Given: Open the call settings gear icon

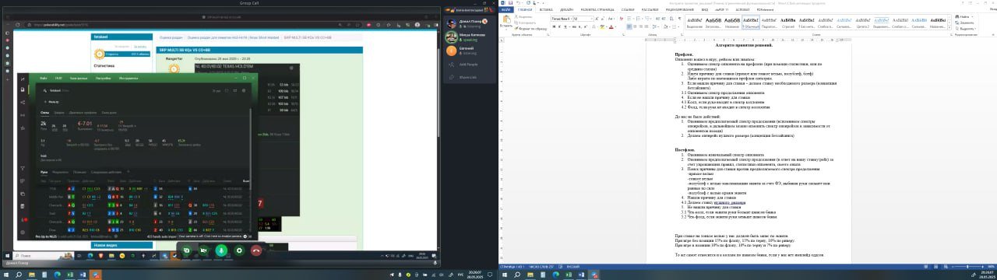Looking at the screenshot, I should (239, 250).
